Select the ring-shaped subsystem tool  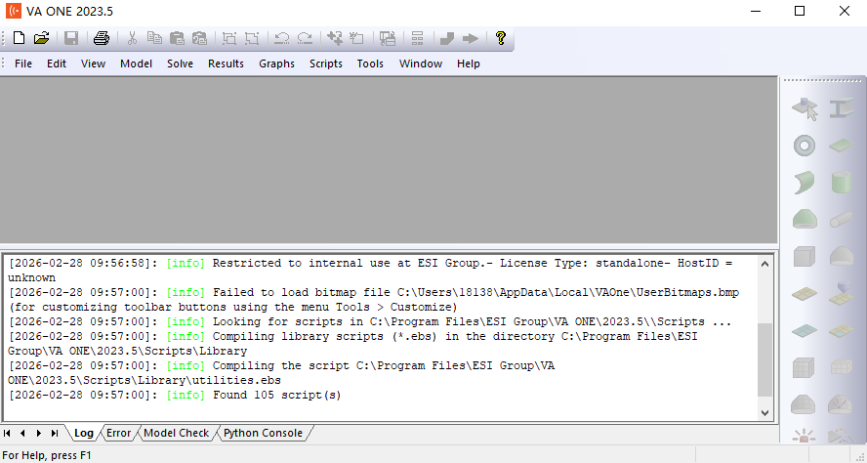805,147
